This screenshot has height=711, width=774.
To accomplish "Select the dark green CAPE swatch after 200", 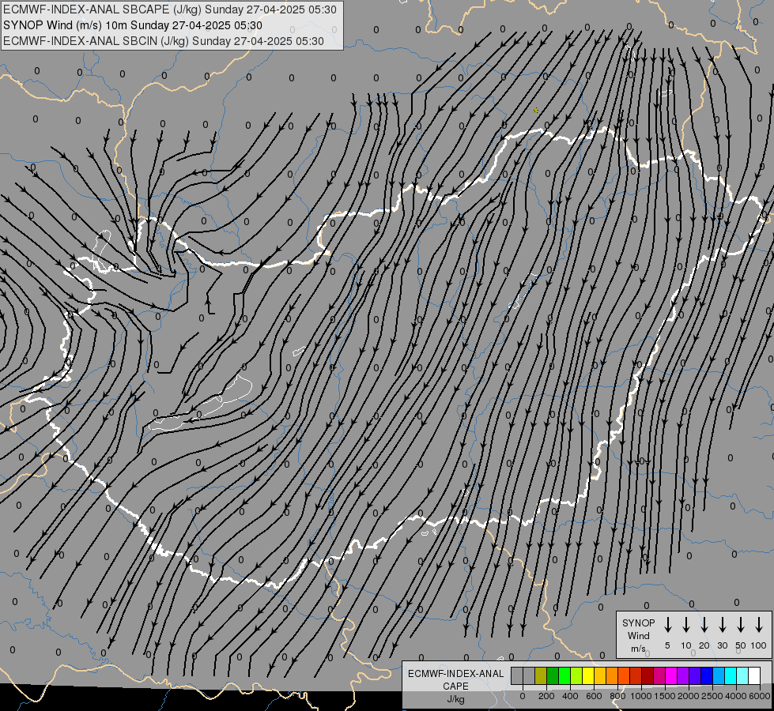I will 553,675.
